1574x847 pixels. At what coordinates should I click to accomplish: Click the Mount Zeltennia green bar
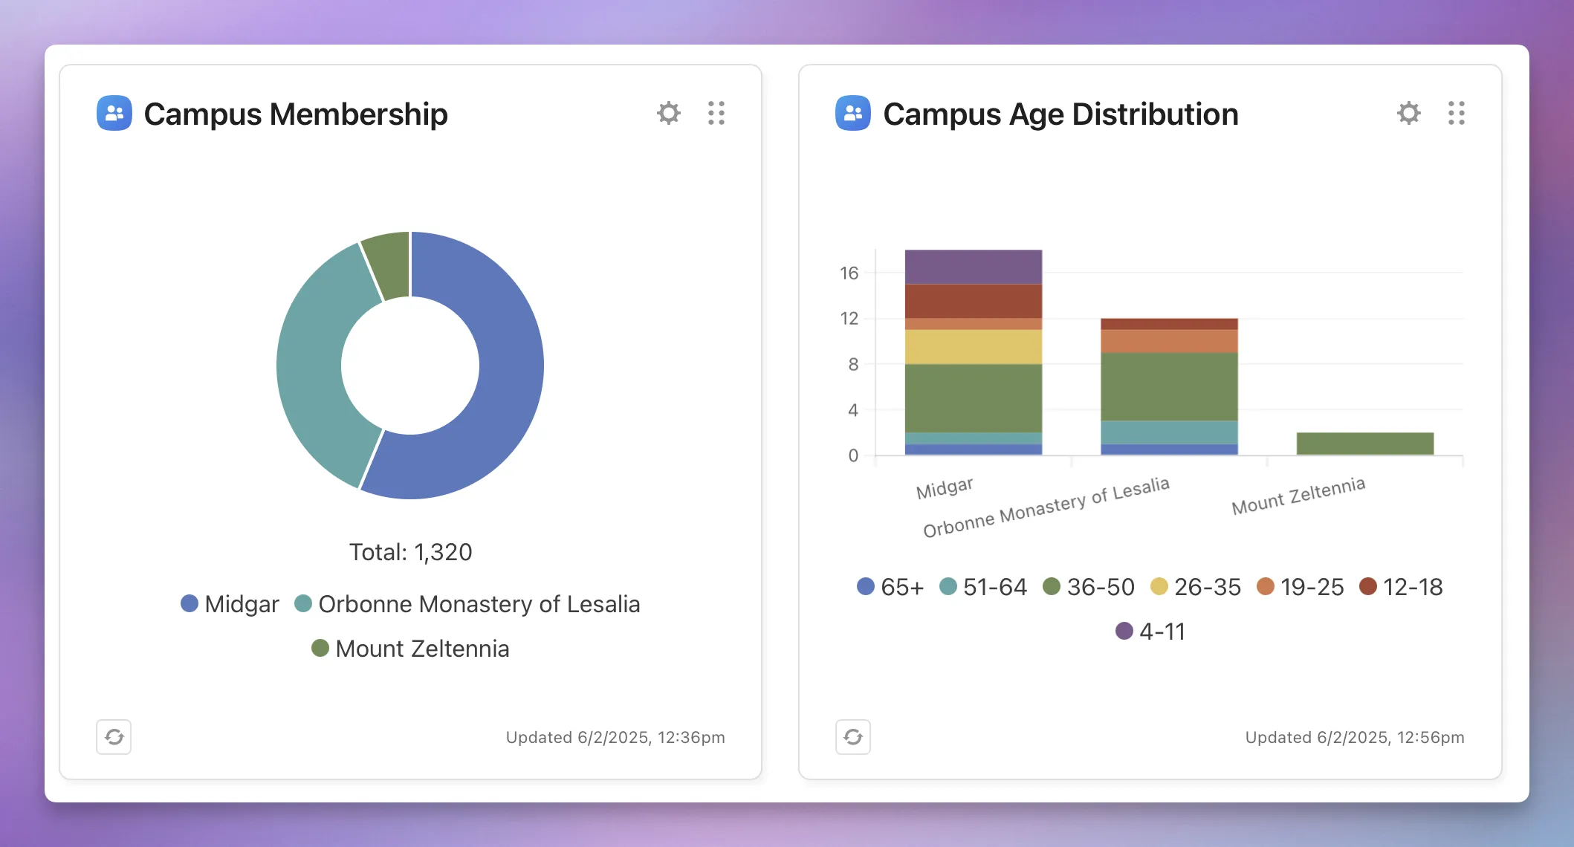(1364, 444)
